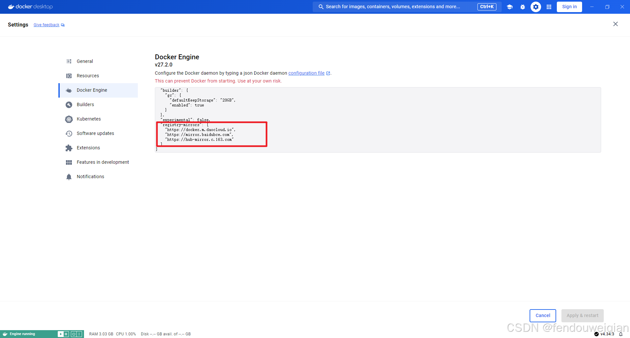
Task: Open the Learning Center graduation cap icon
Action: point(510,7)
